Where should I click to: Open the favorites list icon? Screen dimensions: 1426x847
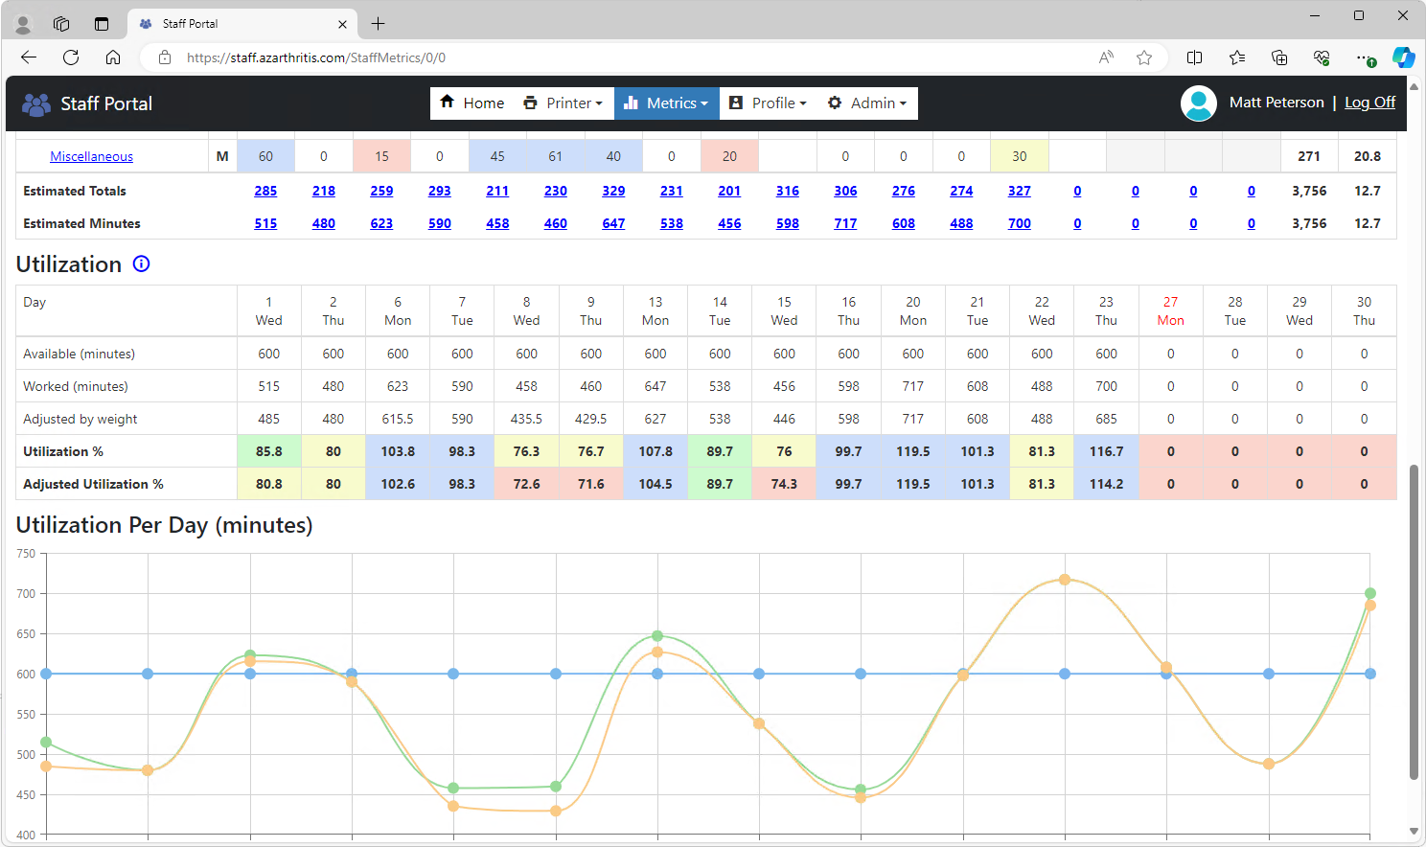point(1237,57)
